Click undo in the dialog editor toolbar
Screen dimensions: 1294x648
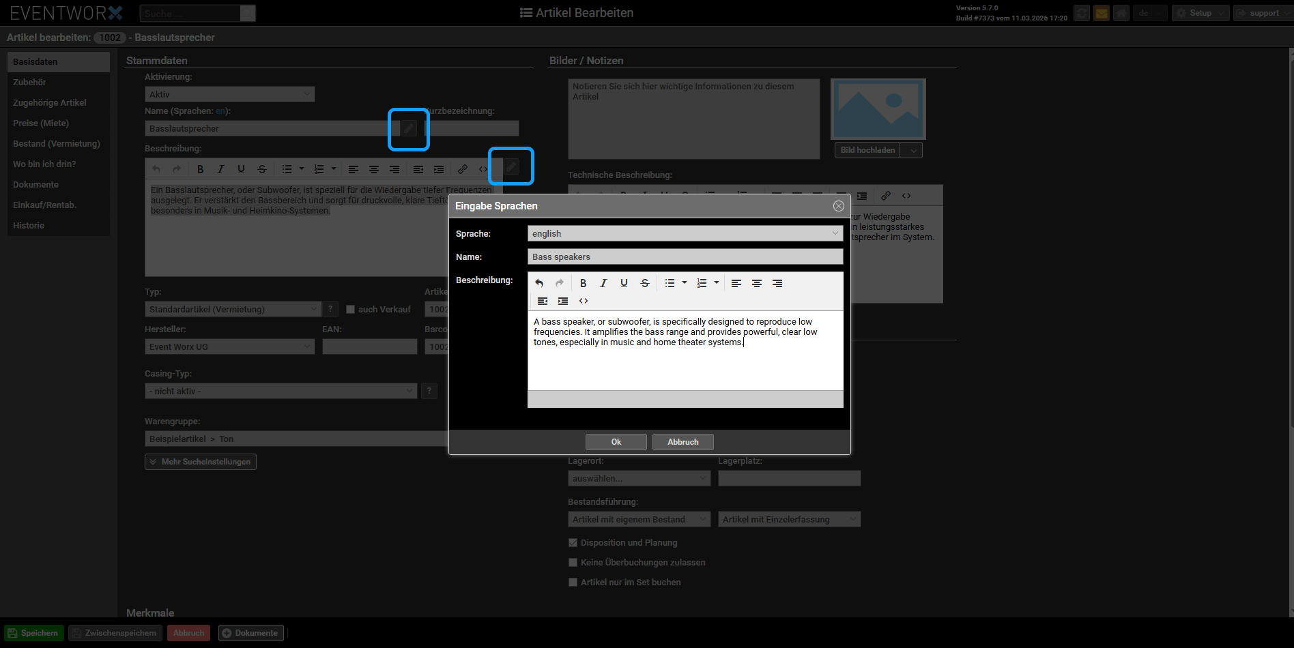(x=539, y=283)
